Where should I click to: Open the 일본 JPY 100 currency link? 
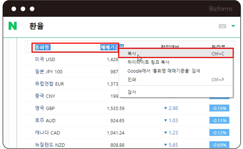pos(49,72)
